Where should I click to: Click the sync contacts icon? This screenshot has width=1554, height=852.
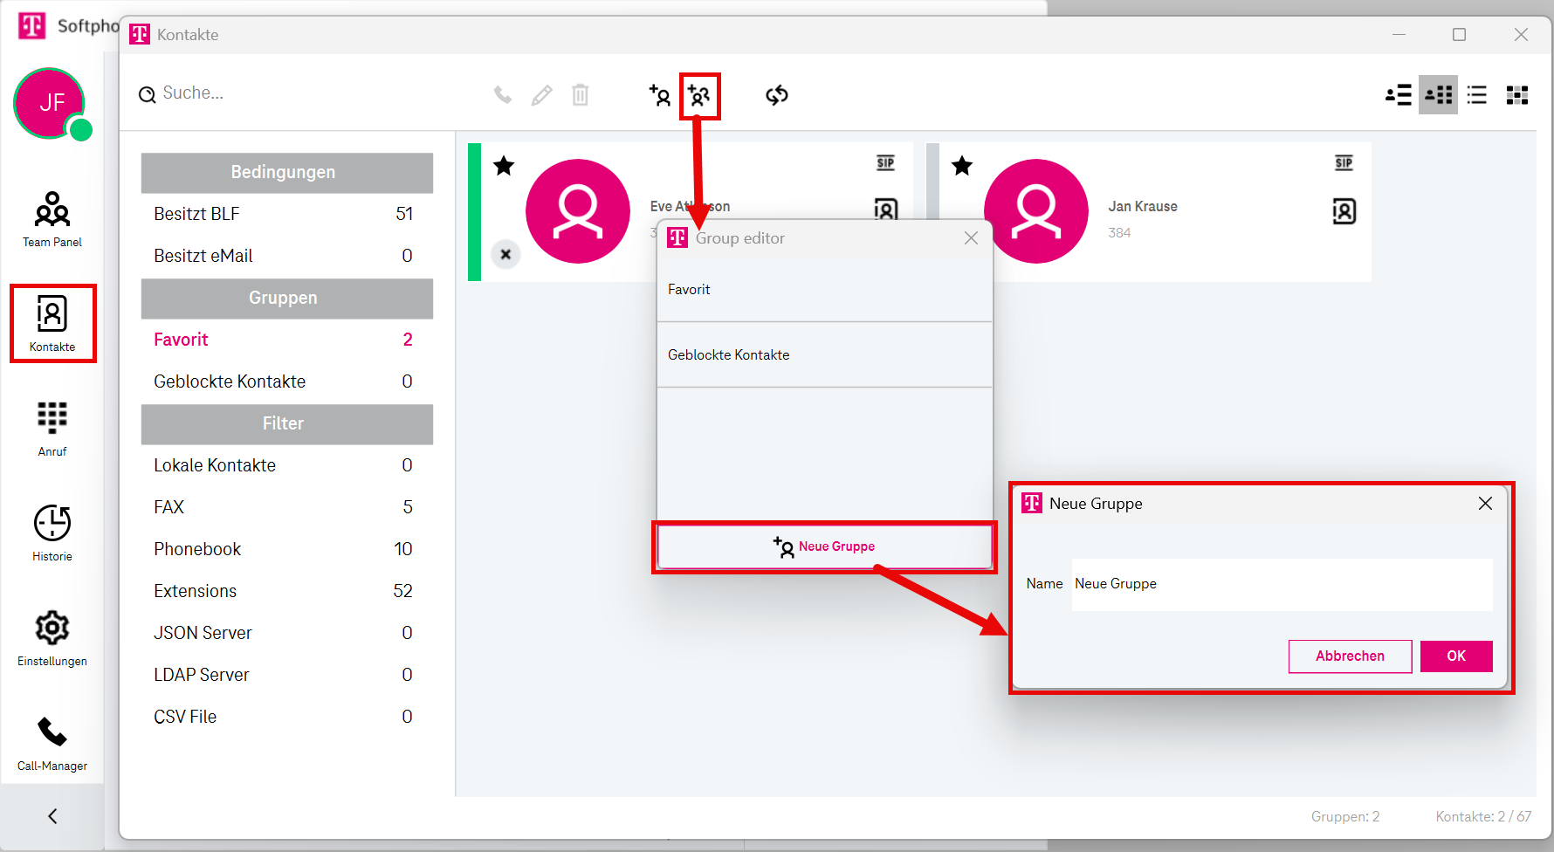tap(776, 95)
